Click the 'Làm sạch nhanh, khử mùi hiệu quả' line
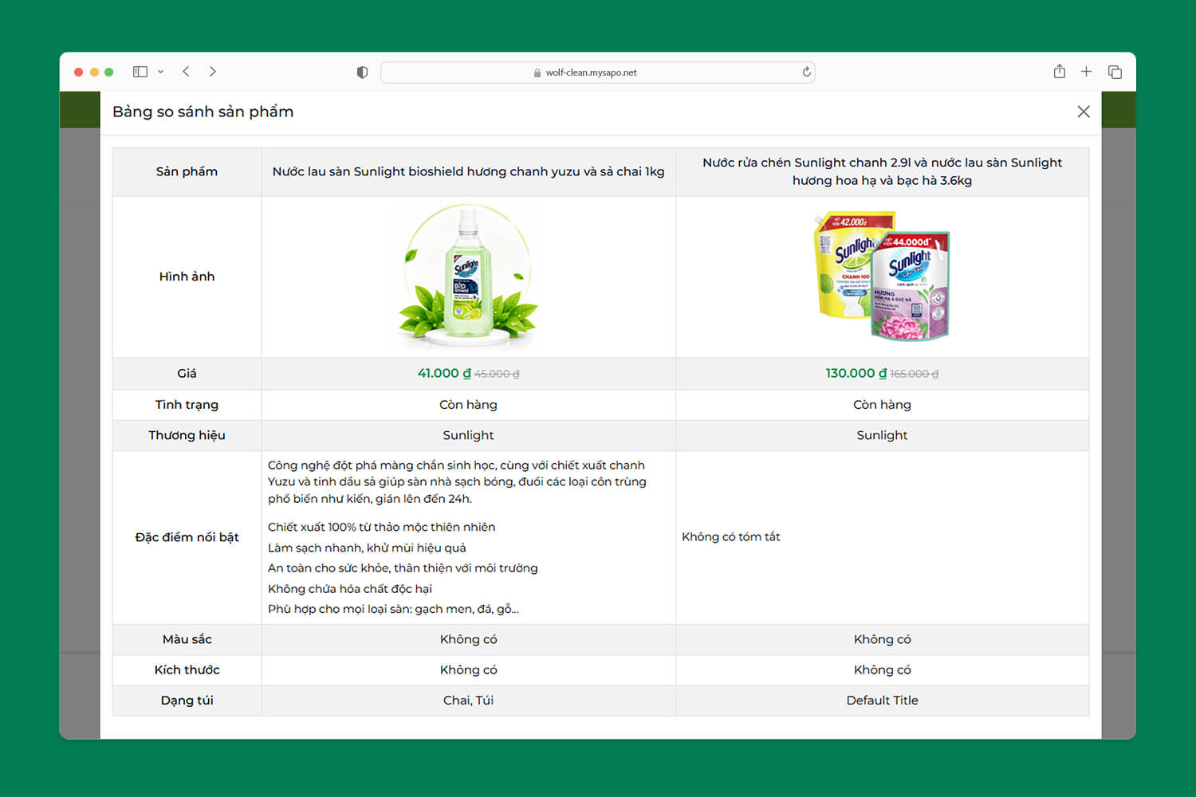 click(x=367, y=548)
